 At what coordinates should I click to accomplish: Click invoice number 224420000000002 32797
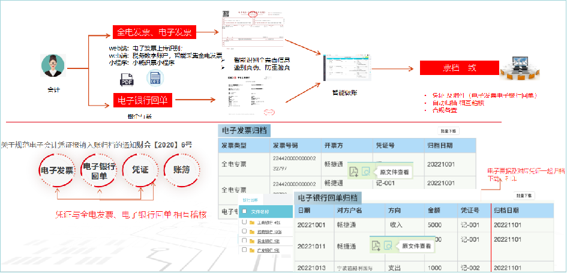tap(295, 163)
